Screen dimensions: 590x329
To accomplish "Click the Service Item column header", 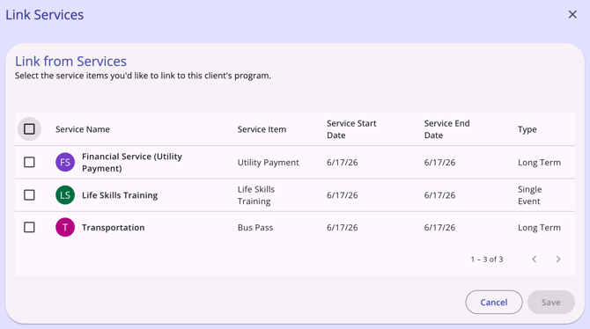I will tap(262, 129).
